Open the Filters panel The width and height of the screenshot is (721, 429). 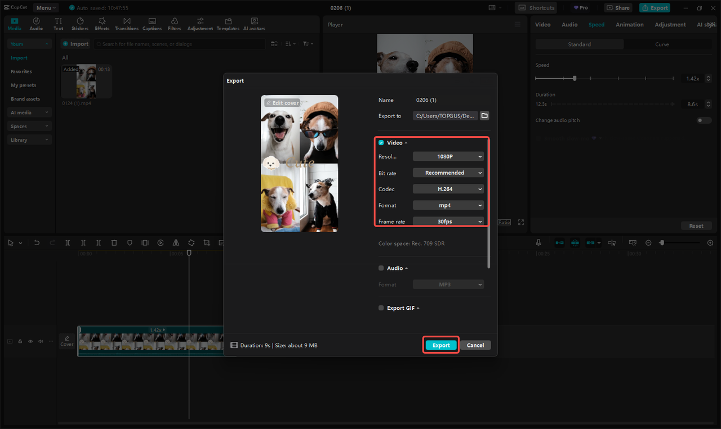coord(174,23)
